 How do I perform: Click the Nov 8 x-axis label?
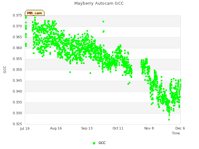(x=149, y=128)
